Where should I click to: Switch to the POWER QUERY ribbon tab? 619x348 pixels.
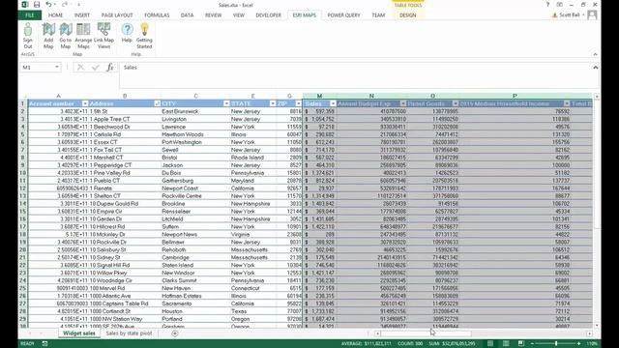tap(344, 15)
